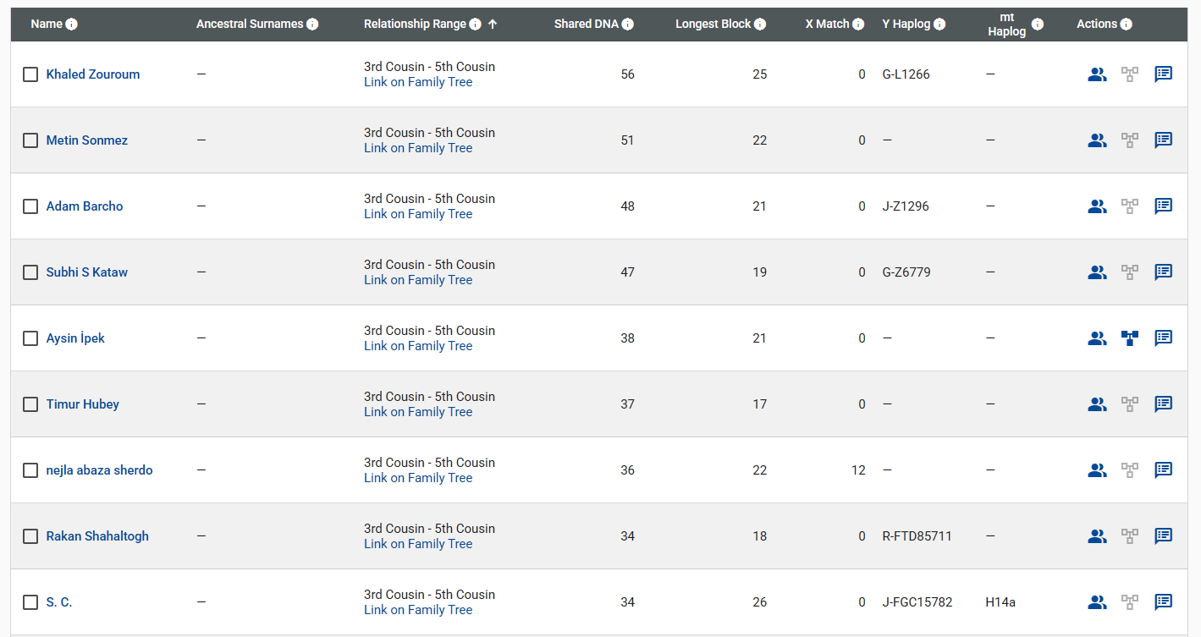Screen dimensions: 1201x637
Task: Sort by Y Haplog column header
Action: pos(906,25)
